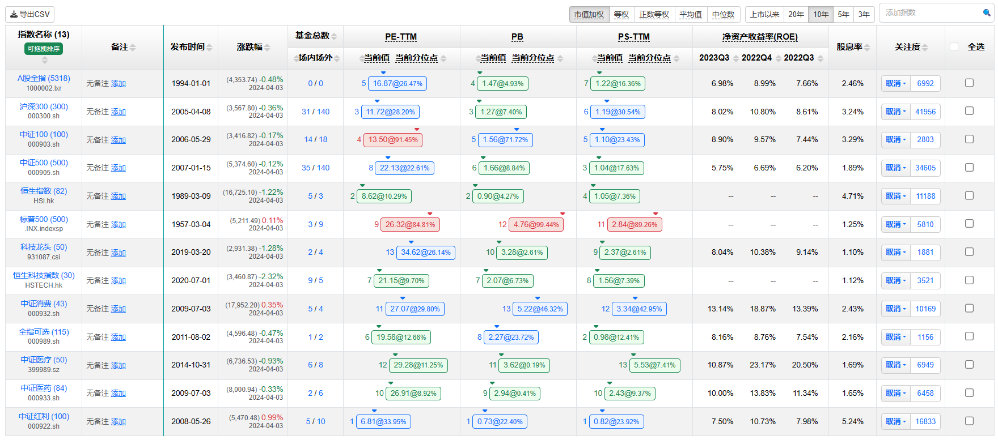Open 取消 dropdown for 中证100
Screen dimensions: 998x440
(x=896, y=139)
